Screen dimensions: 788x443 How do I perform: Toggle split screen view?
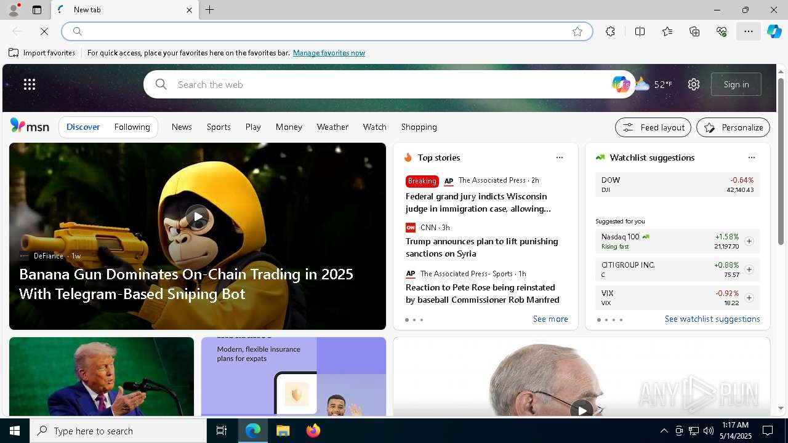pos(640,31)
